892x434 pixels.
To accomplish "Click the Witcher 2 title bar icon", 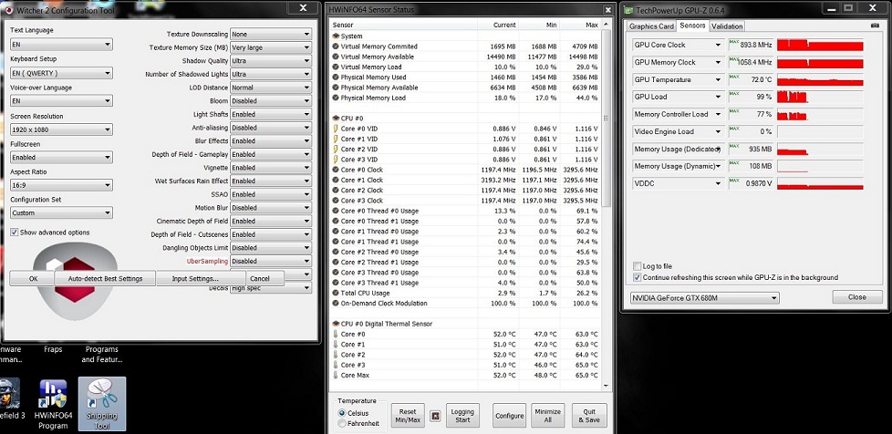I will 8,10.
